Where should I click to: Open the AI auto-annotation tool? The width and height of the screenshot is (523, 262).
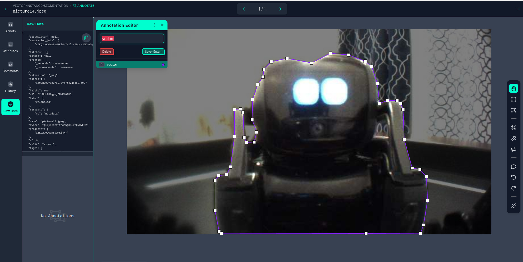pyautogui.click(x=513, y=128)
